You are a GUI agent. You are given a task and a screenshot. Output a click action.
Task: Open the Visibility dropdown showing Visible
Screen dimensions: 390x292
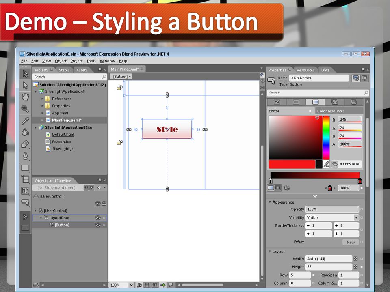pos(332,217)
